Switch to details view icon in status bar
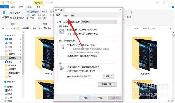This screenshot has height=103, width=175. [x=169, y=101]
